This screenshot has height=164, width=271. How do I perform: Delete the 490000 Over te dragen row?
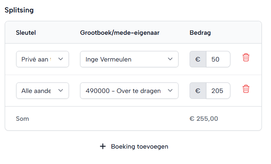point(246,89)
